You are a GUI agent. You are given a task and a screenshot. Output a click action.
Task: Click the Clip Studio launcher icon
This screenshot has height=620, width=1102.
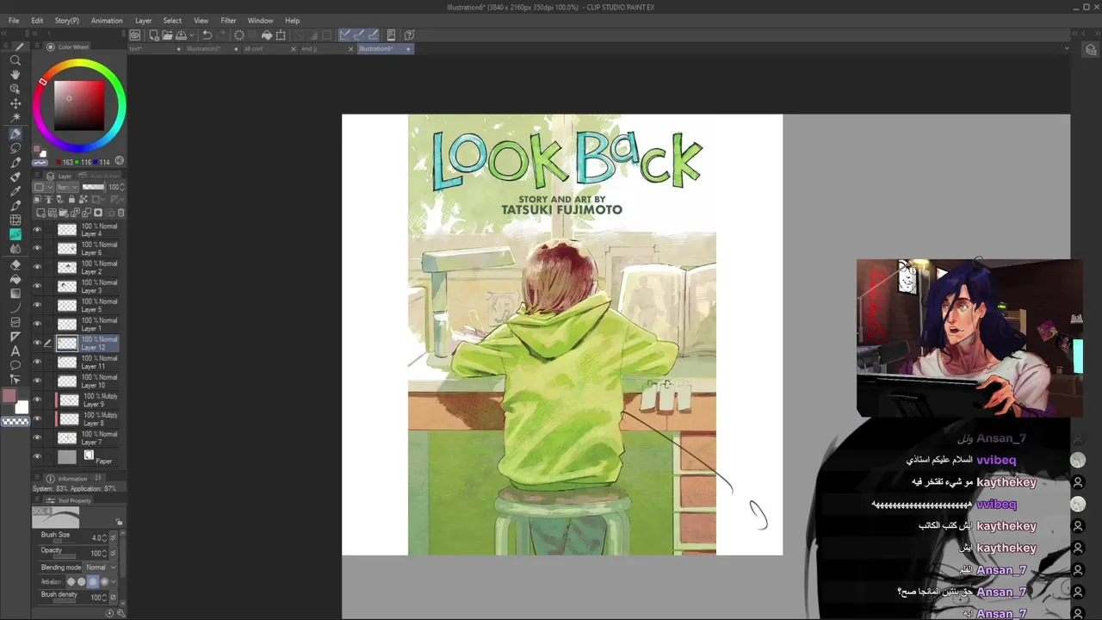tap(135, 35)
